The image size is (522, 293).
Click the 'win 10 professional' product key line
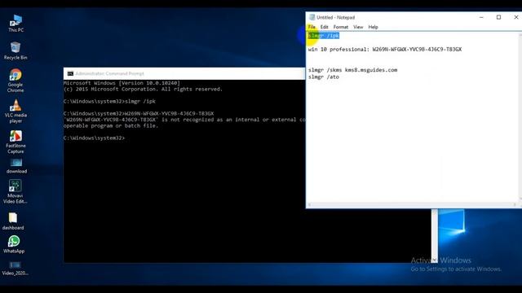pyautogui.click(x=385, y=49)
